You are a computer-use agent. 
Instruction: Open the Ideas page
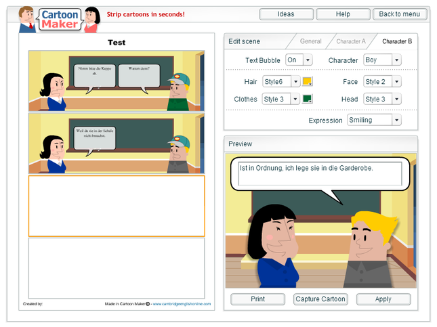(x=286, y=14)
